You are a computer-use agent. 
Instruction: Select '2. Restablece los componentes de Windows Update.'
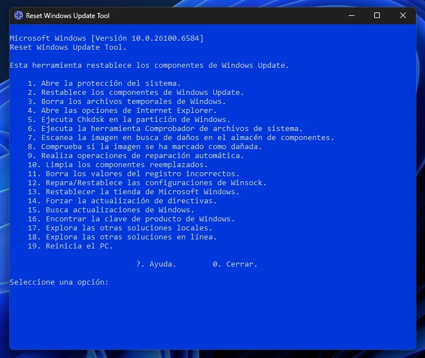pos(136,93)
